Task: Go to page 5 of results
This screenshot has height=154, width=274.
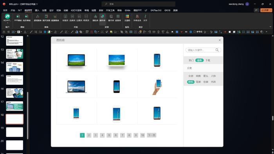Action: pos(109,135)
